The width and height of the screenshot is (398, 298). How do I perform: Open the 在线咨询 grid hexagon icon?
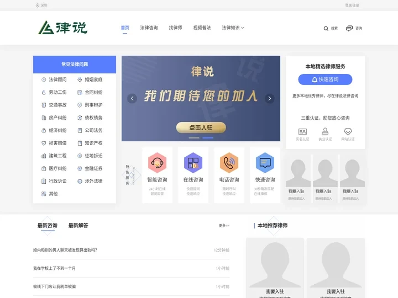[193, 162]
